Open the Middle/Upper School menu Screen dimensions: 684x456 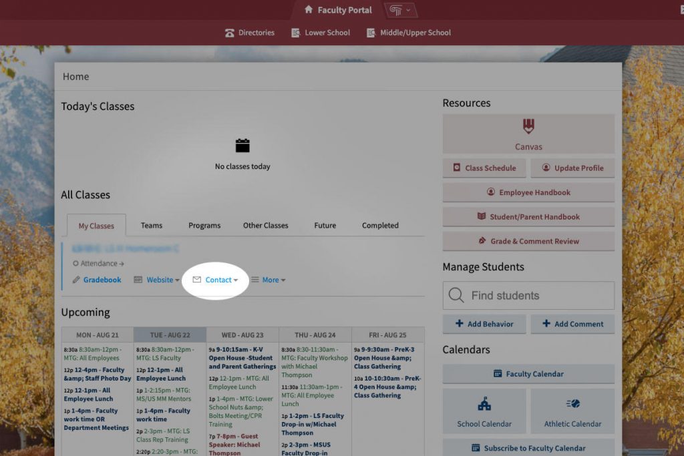pyautogui.click(x=415, y=33)
